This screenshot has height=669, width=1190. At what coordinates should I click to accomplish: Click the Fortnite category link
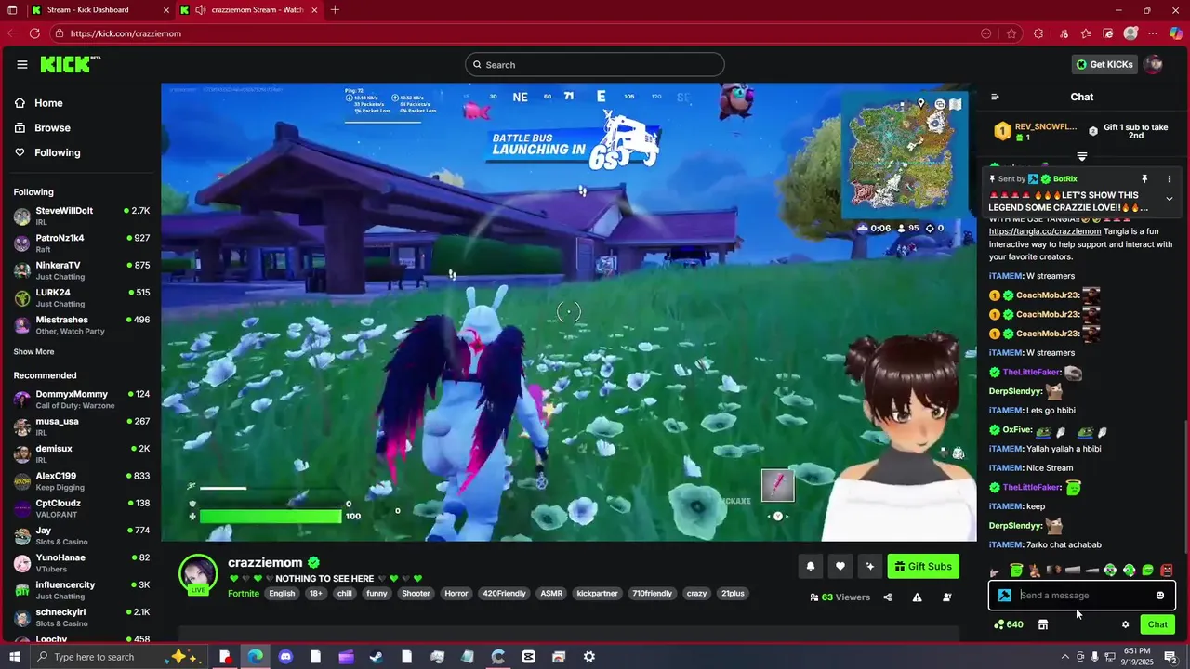[244, 593]
